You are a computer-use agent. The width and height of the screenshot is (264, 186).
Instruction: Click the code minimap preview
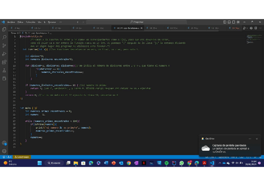click(x=254, y=39)
